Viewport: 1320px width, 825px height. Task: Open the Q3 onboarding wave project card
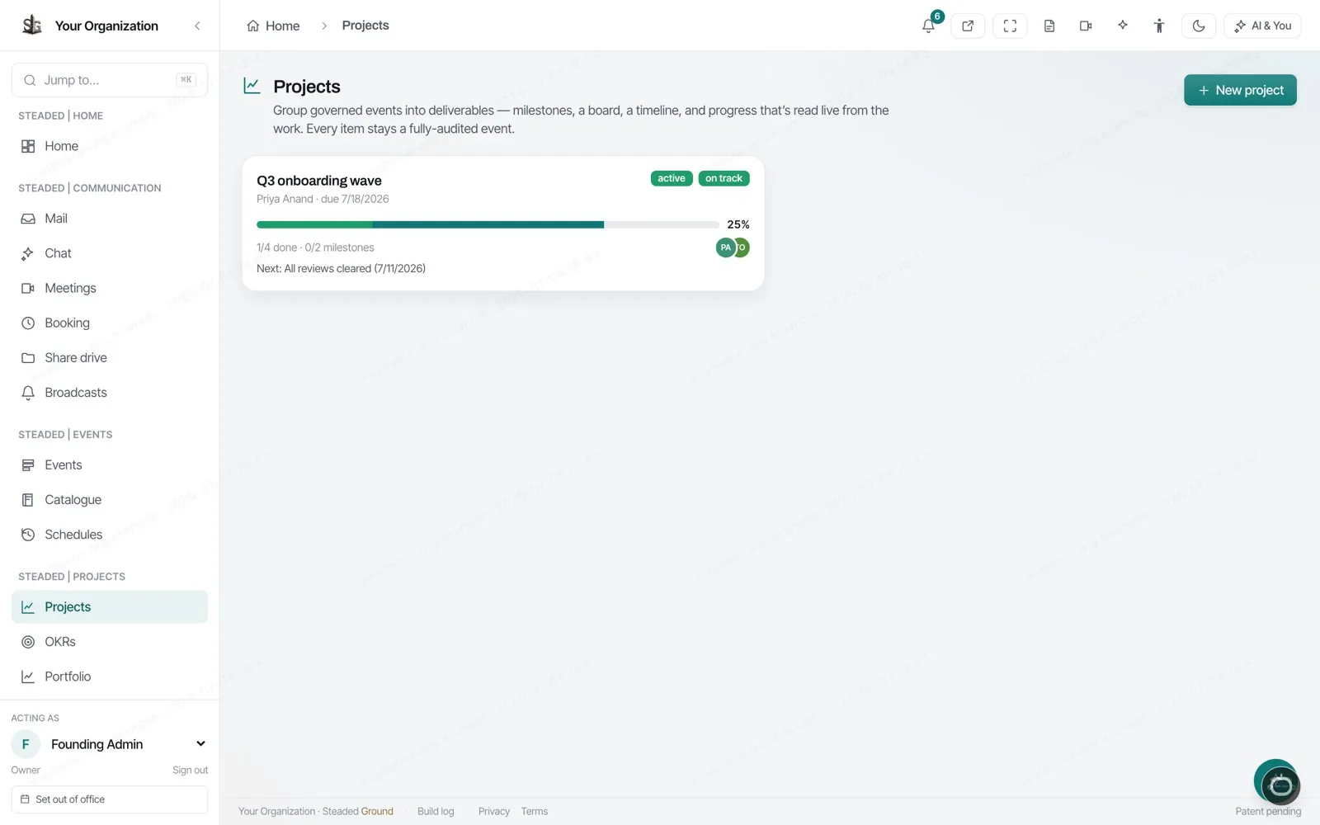pyautogui.click(x=503, y=223)
